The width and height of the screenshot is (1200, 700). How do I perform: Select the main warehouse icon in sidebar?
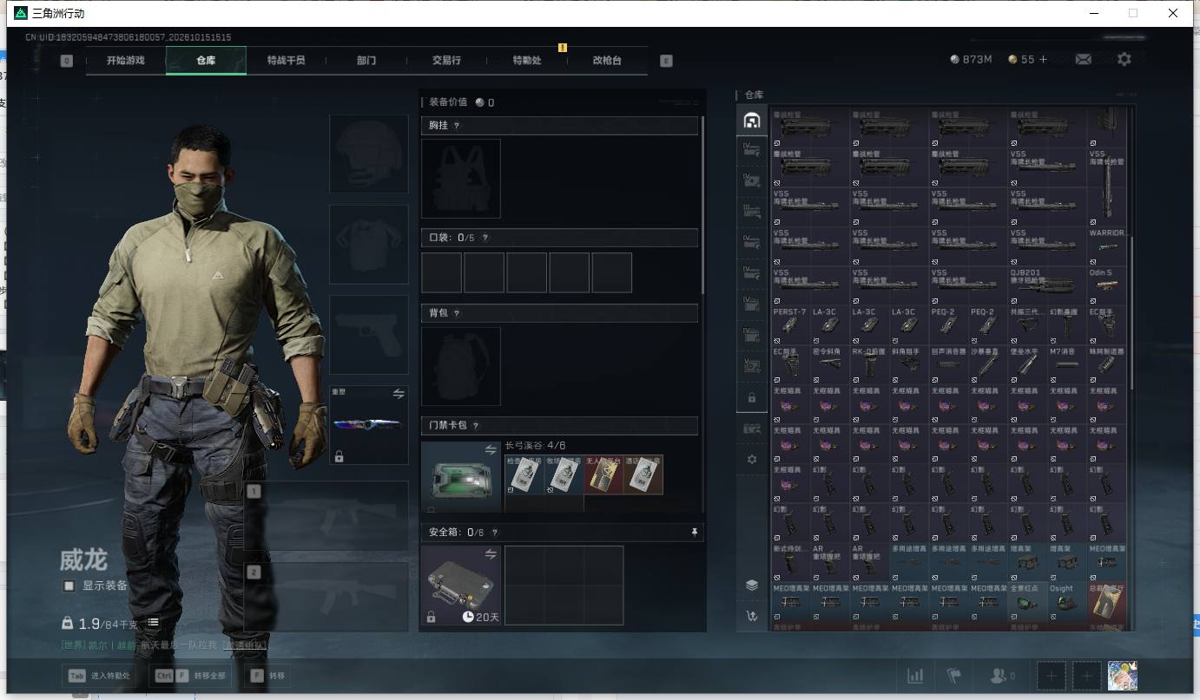(x=752, y=121)
